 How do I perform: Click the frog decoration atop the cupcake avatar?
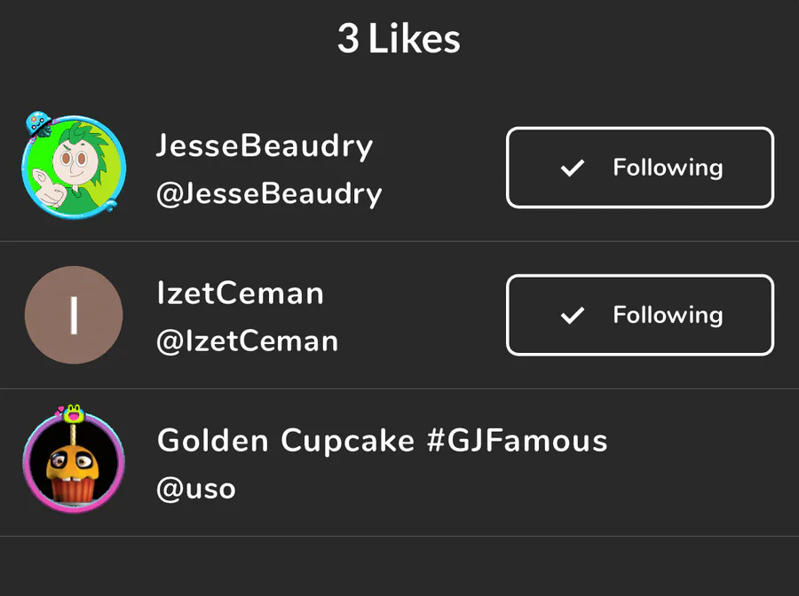(74, 412)
